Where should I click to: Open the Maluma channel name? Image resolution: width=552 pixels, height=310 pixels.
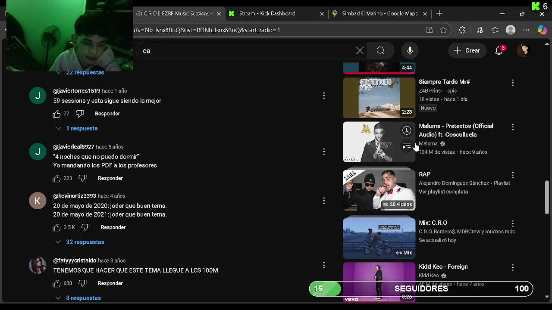click(428, 144)
